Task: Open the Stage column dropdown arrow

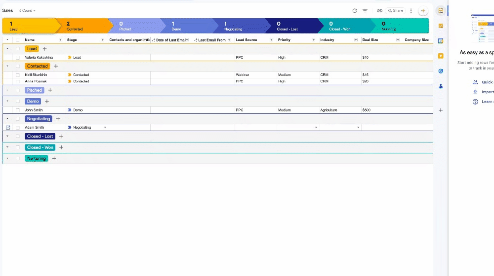Action: 102,40
